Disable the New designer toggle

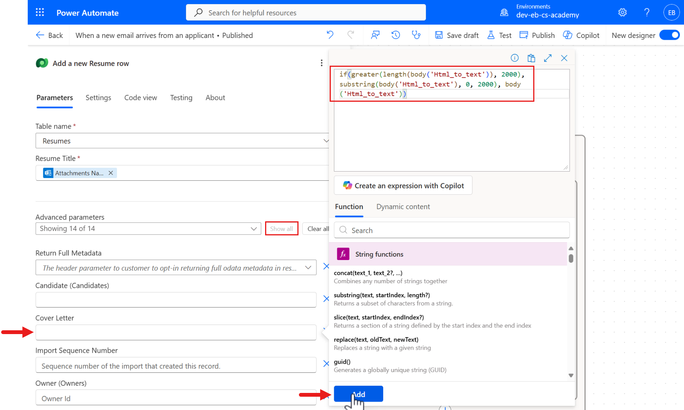pyautogui.click(x=670, y=35)
